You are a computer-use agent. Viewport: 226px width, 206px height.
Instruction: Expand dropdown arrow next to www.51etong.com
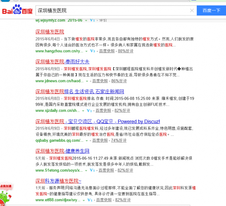click(86, 171)
